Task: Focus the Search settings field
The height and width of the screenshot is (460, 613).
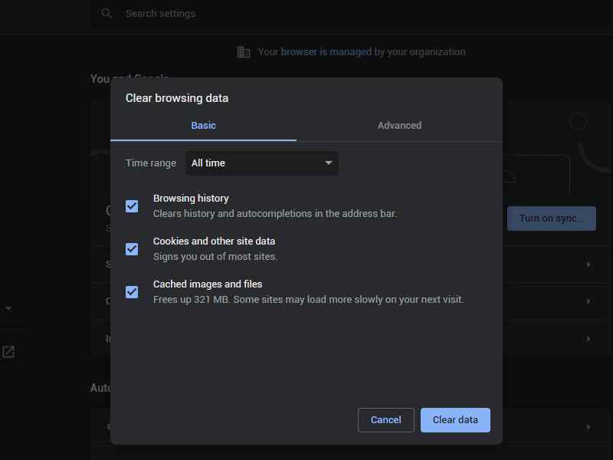Action: coord(350,14)
